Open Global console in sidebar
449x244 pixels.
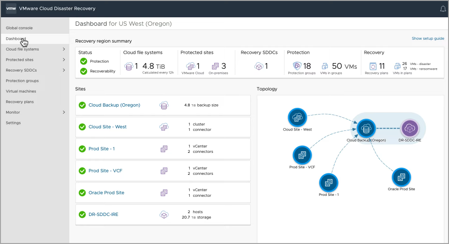[x=19, y=28]
